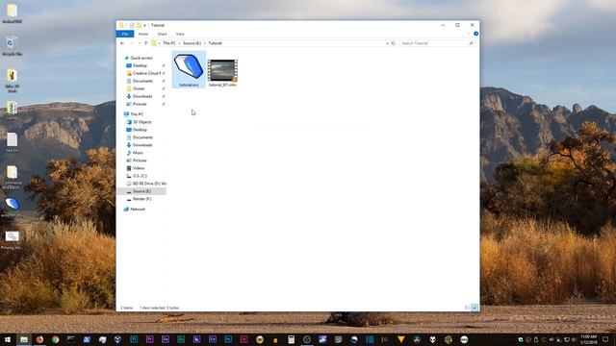The height and width of the screenshot is (346, 616).
Task: Select the Recycle Bin desktop icon
Action: (12, 45)
